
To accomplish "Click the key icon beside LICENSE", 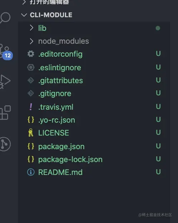I will pos(31,133).
